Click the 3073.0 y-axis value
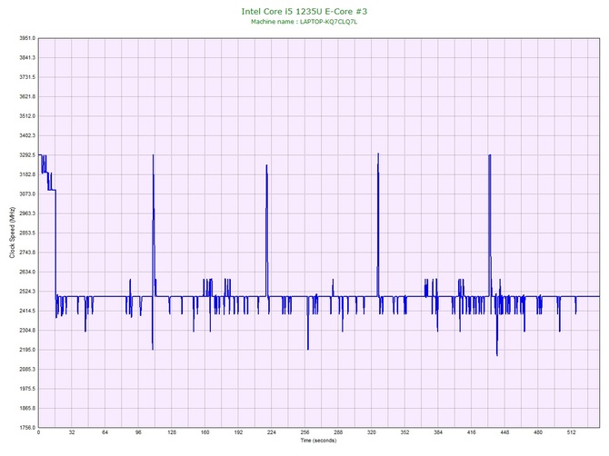This screenshot has width=609, height=456. [x=27, y=194]
